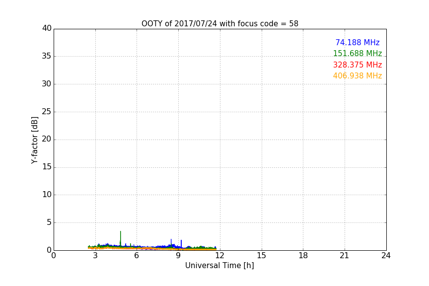429x286 pixels.
Task: Click the y-axis tick label 10
Action: (x=47, y=195)
